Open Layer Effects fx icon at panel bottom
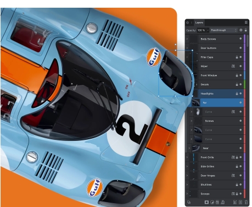Image resolution: width=252 pixels, height=207 pixels. click(x=217, y=202)
